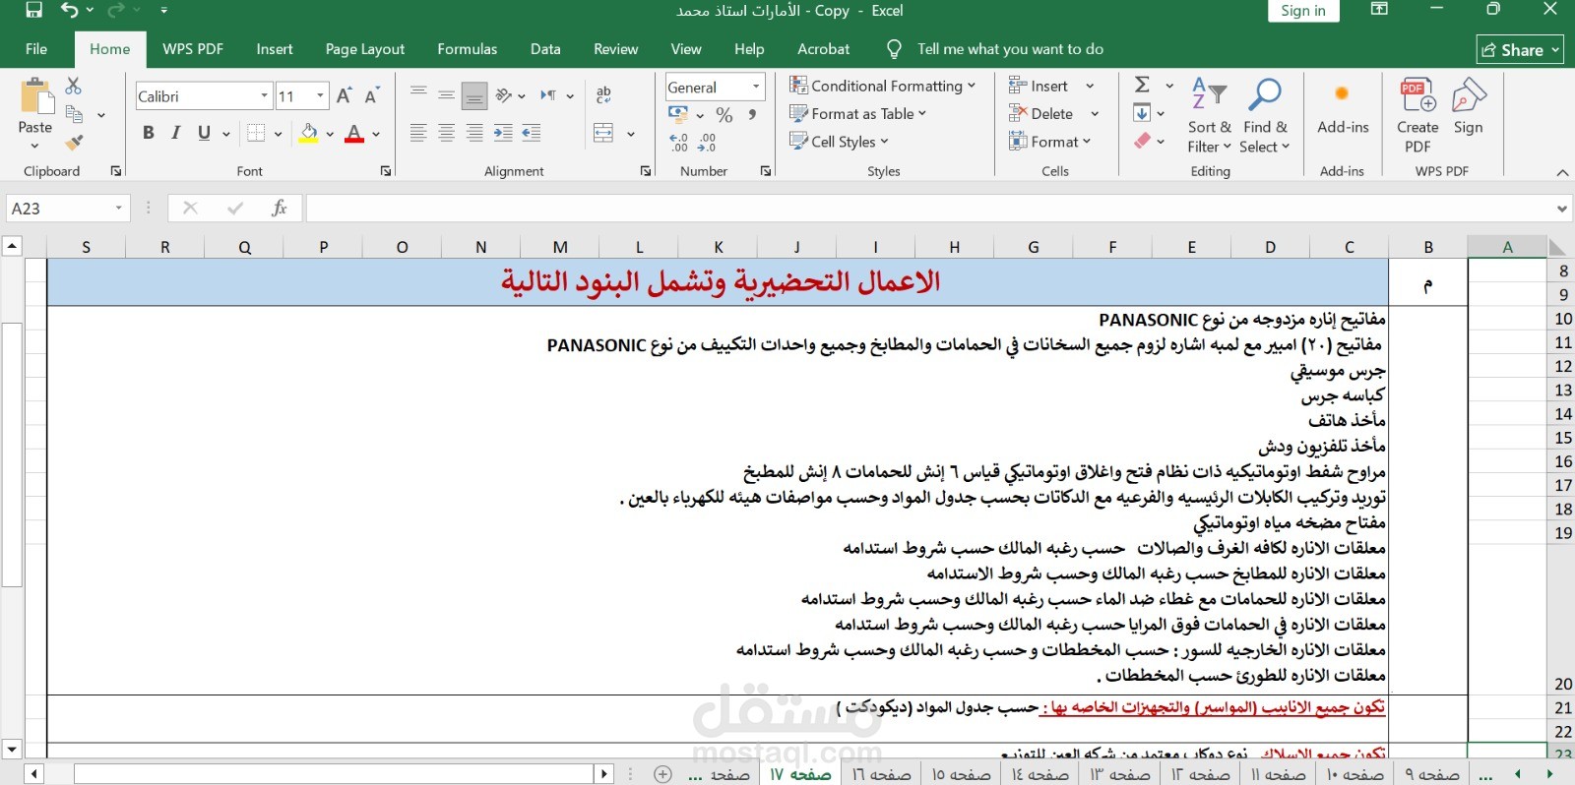Open Format as Table menu
Screen dimensions: 1575x785
[858, 113]
